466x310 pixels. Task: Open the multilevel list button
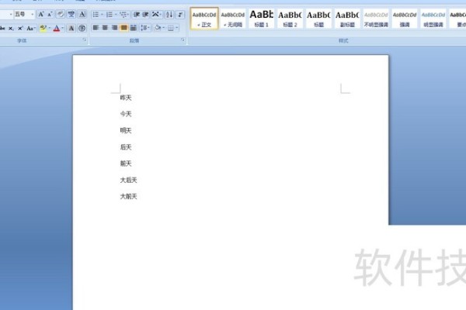coord(124,15)
